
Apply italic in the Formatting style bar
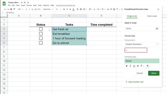click(130, 66)
